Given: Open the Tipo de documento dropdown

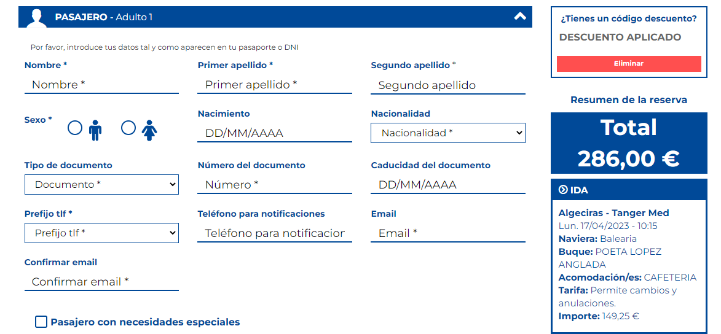Looking at the screenshot, I should click(x=101, y=184).
